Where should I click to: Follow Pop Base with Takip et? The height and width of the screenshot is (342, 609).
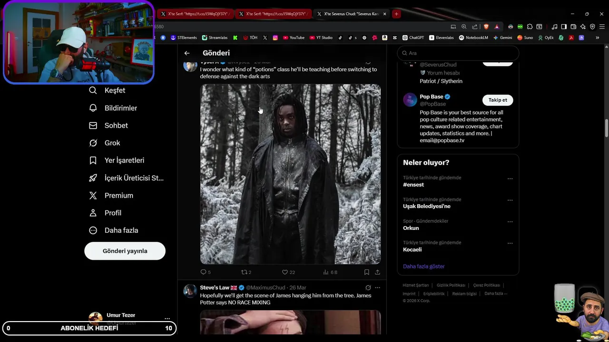point(498,100)
